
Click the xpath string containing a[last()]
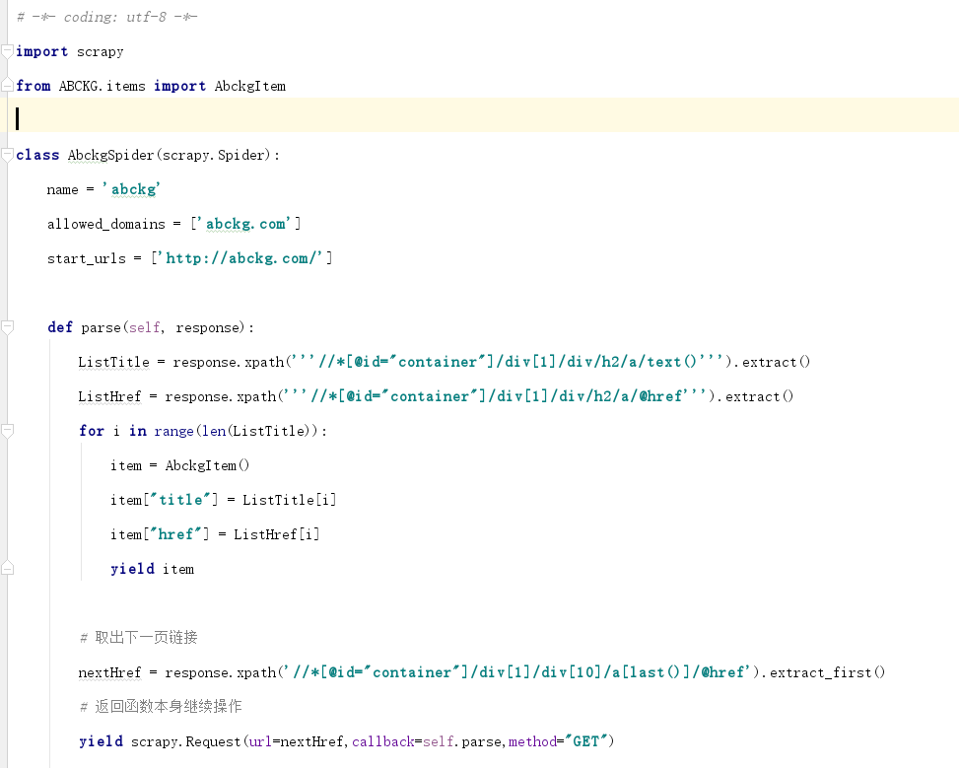[519, 672]
